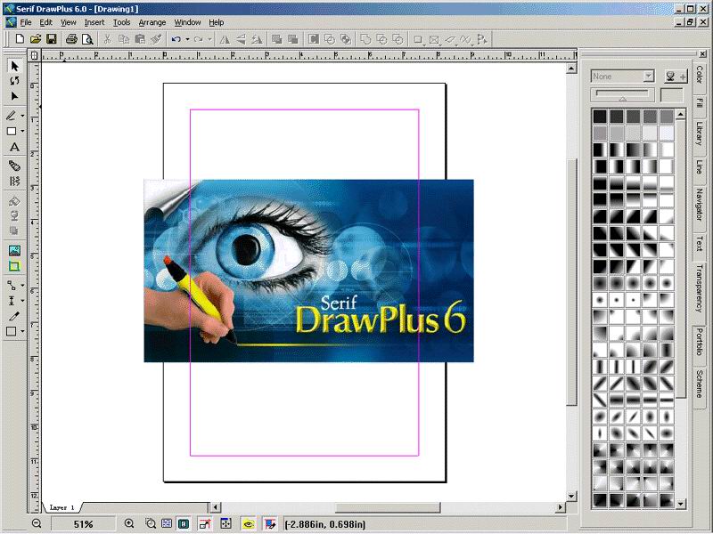713x534 pixels.
Task: Click the gradient slider bar above swatches
Action: [622, 93]
